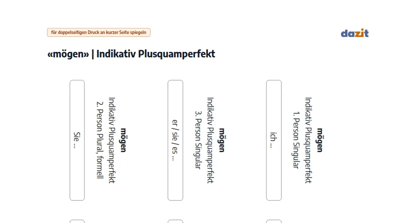Click the «mögen» Indikativ Plusquamperfekt heading

[131, 54]
